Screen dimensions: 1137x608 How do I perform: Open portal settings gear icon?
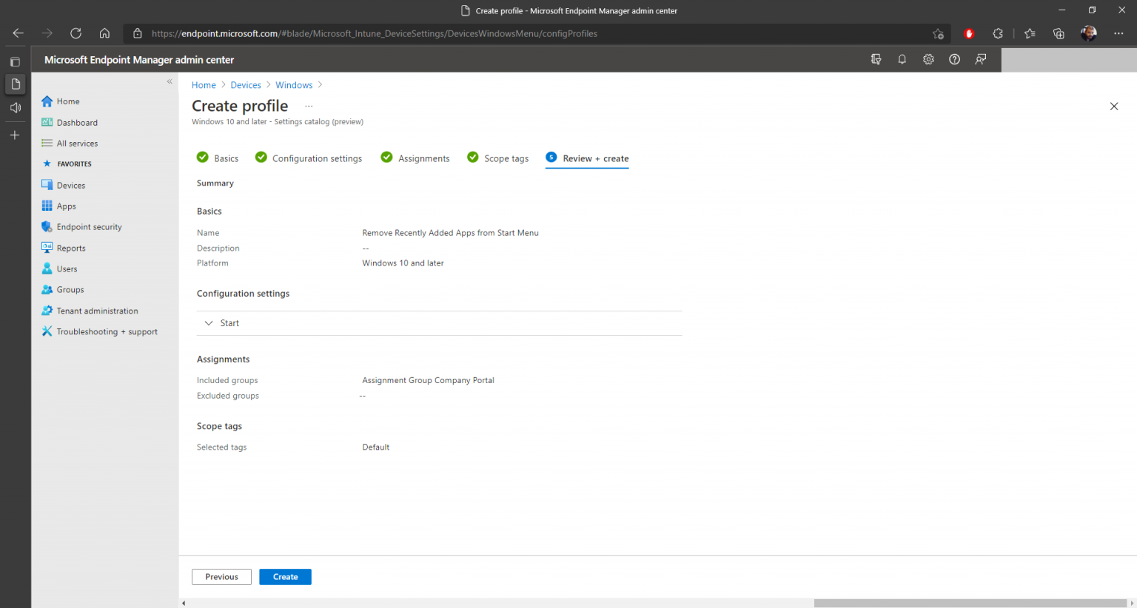(928, 60)
